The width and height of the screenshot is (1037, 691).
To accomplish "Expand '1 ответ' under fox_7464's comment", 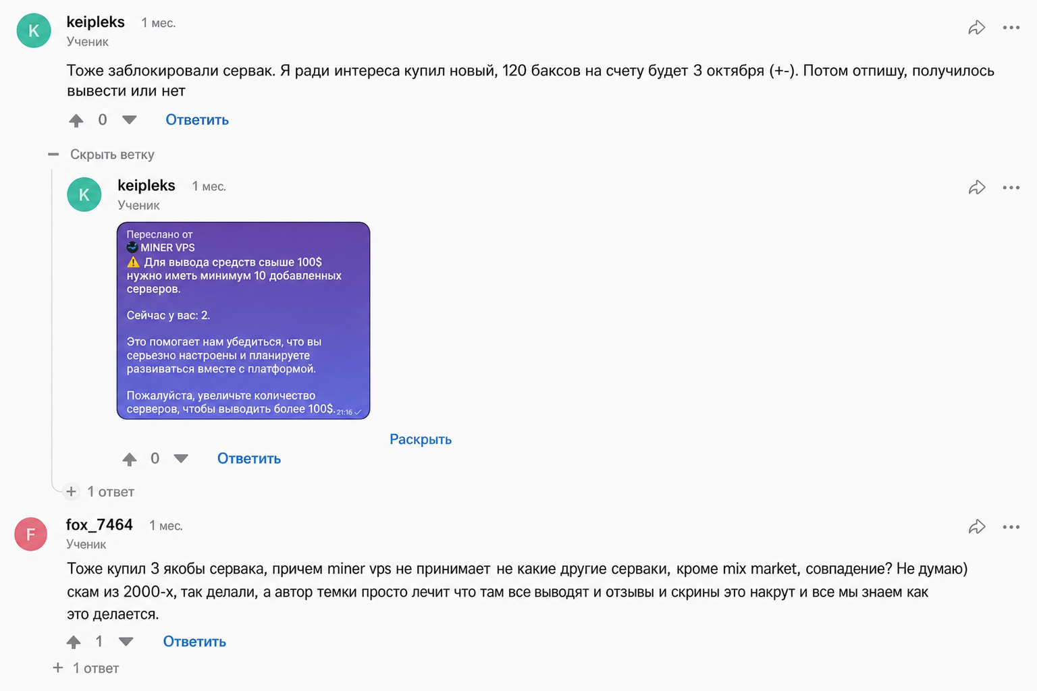I will pyautogui.click(x=86, y=668).
